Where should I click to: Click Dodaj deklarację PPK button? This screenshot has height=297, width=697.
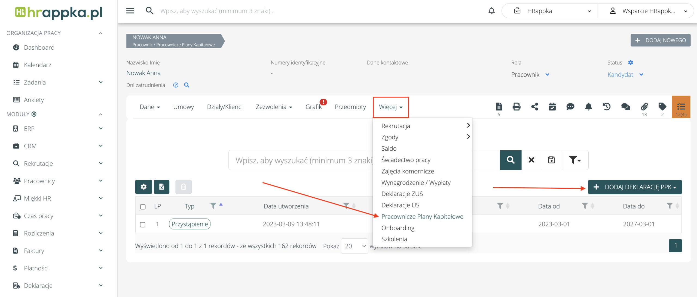tap(635, 187)
